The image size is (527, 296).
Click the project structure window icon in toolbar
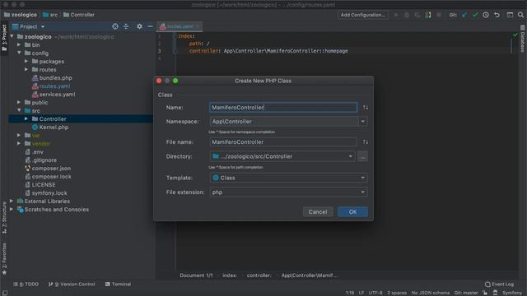coord(510,15)
